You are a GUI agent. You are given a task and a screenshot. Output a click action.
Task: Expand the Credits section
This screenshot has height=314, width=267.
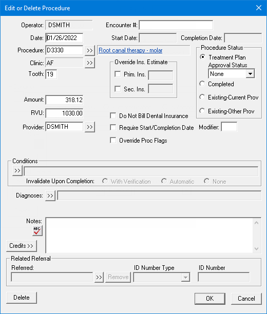point(22,246)
